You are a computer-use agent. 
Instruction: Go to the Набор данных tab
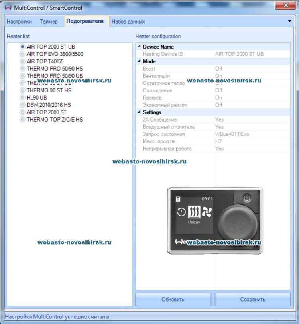(x=128, y=22)
